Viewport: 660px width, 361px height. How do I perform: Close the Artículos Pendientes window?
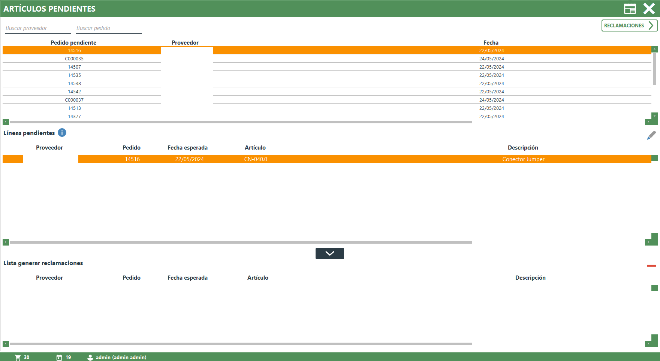click(x=649, y=9)
